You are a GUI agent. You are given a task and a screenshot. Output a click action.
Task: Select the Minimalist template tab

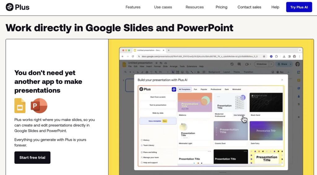237,89
